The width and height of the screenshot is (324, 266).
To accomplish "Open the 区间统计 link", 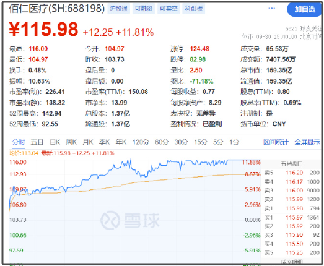I will [276, 142].
